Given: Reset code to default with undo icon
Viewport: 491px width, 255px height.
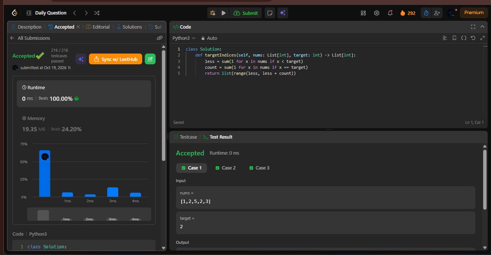Looking at the screenshot, I should 473,38.
